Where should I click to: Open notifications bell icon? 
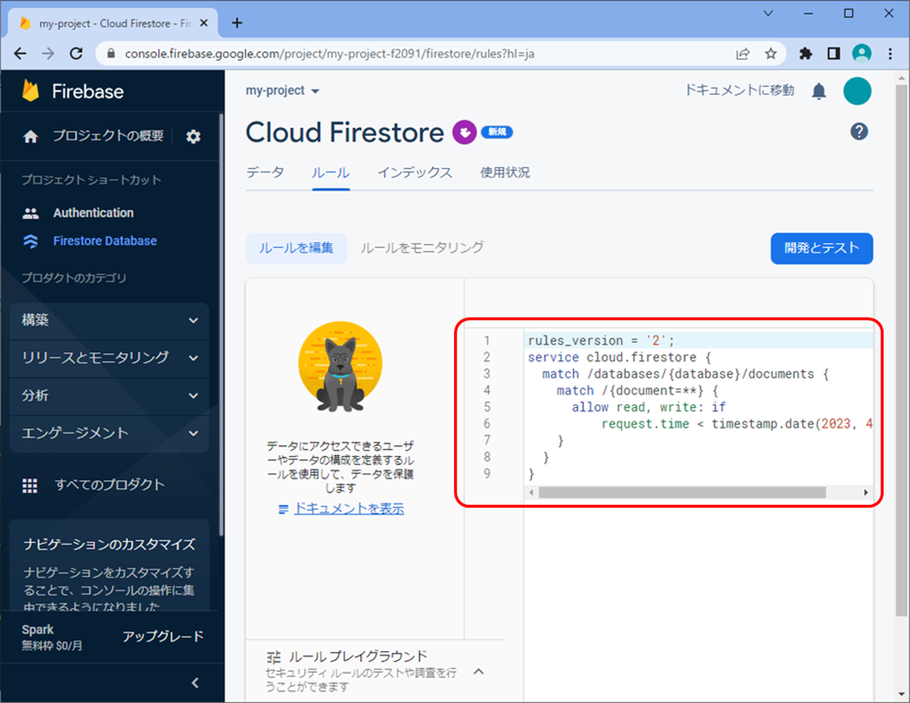pyautogui.click(x=819, y=91)
